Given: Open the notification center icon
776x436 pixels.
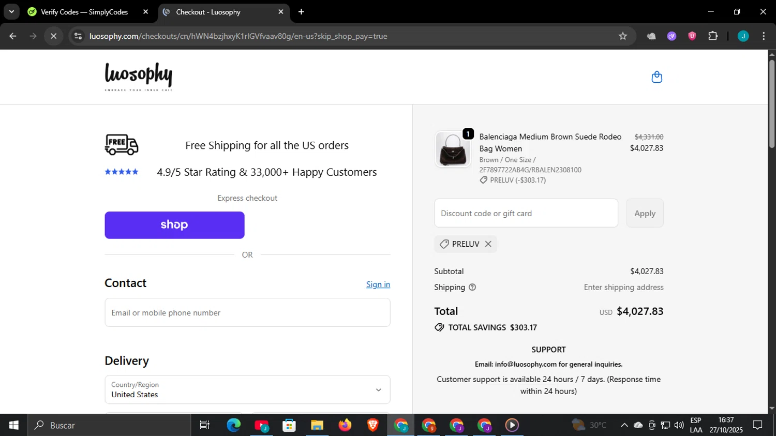Looking at the screenshot, I should point(758,425).
